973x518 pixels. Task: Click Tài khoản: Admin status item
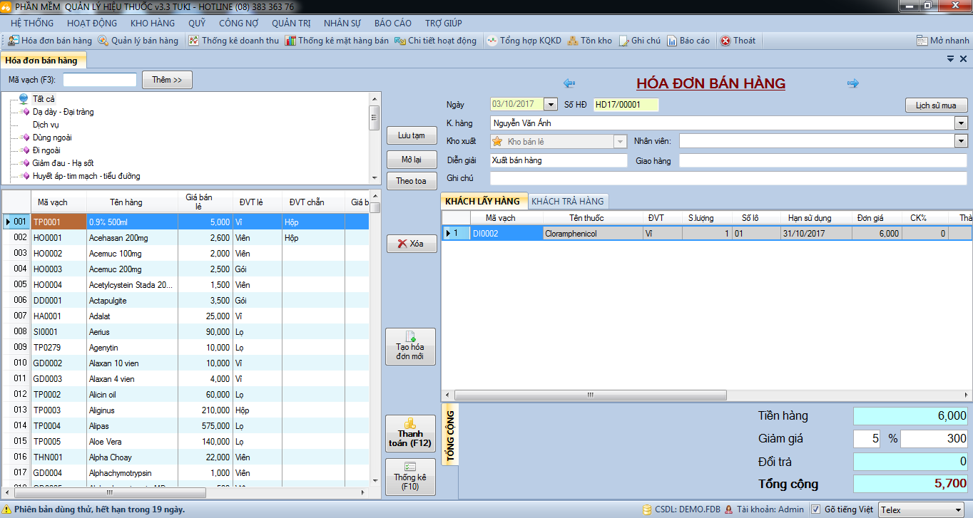click(x=764, y=509)
